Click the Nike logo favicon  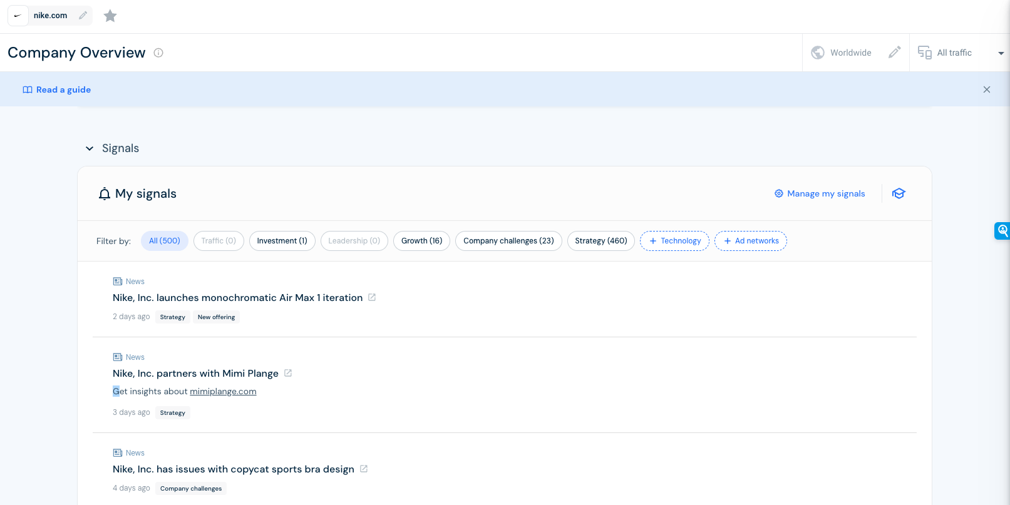tap(18, 16)
